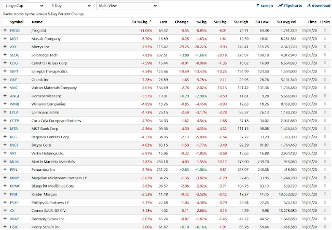Open links menu for OKE row
This screenshot has width=332, height=230.
[x=325, y=79]
